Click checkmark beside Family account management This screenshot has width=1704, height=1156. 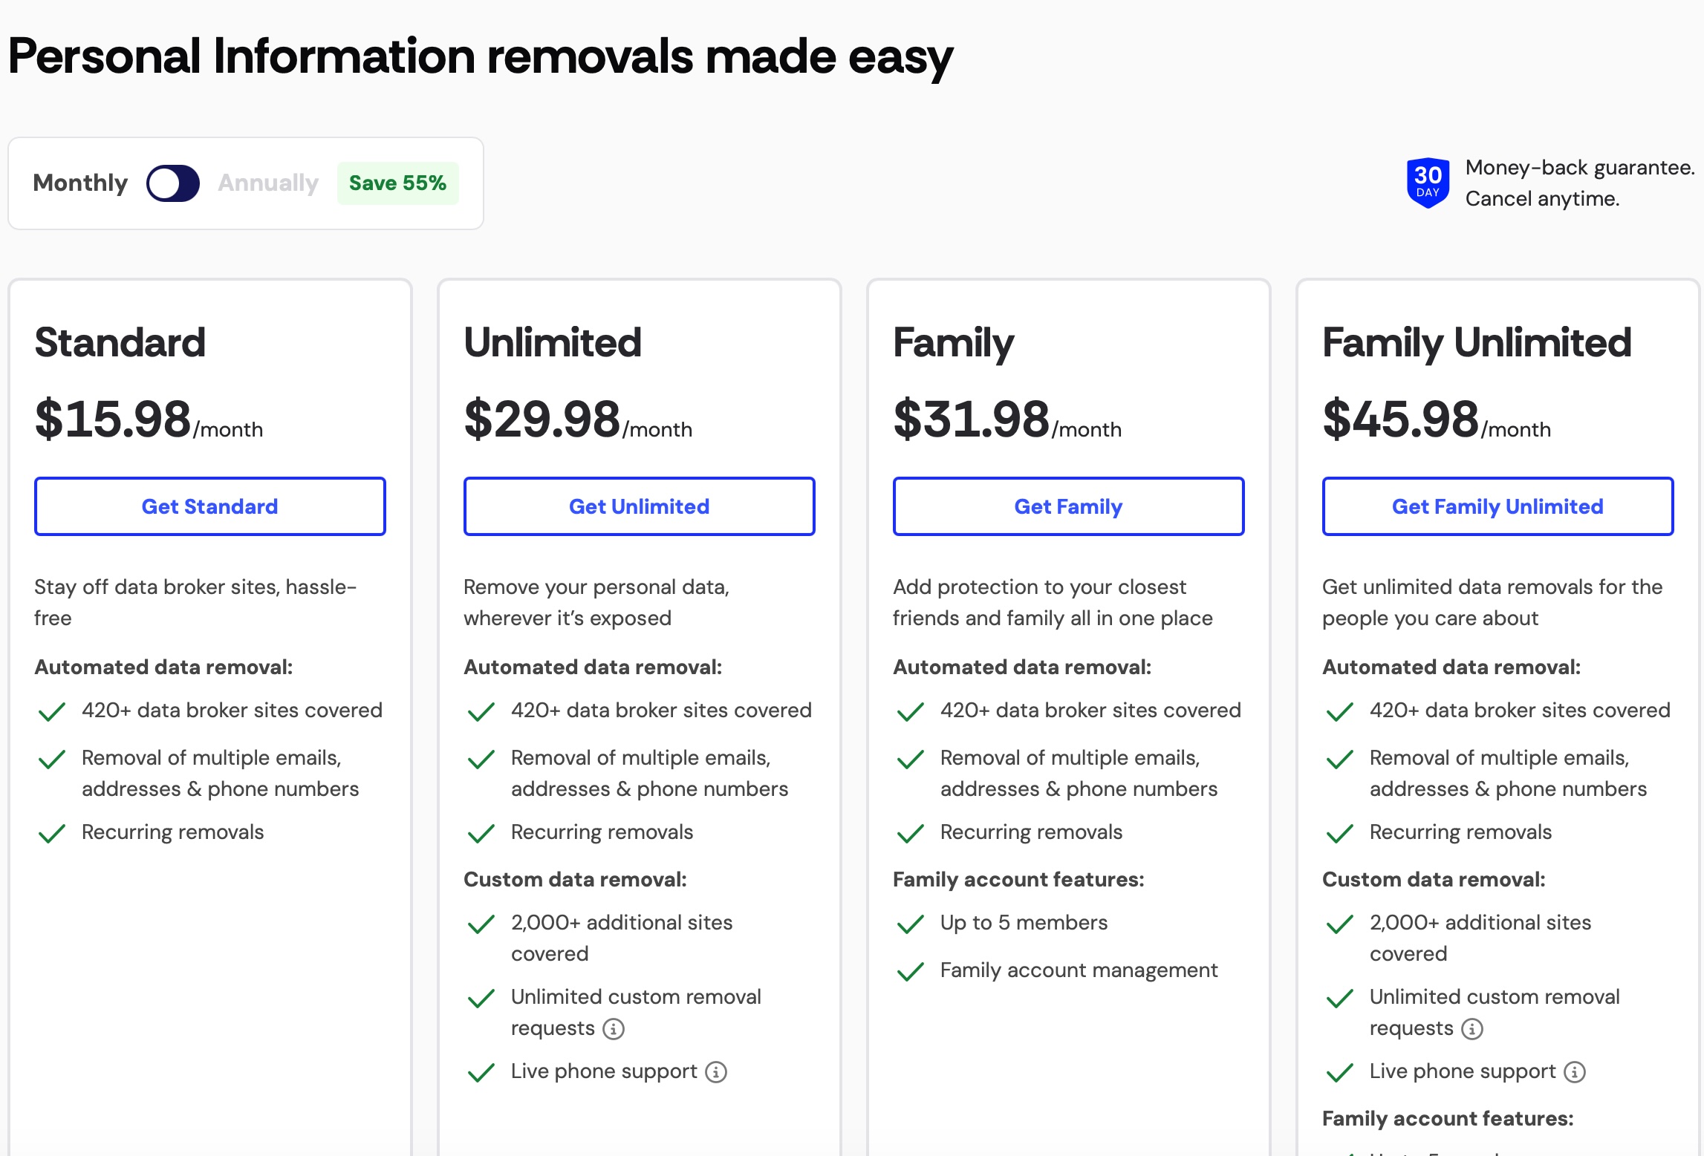pyautogui.click(x=909, y=971)
